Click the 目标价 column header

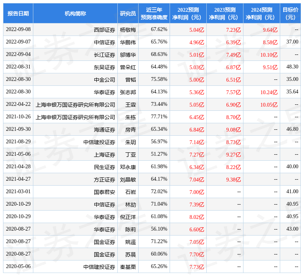click(290, 13)
